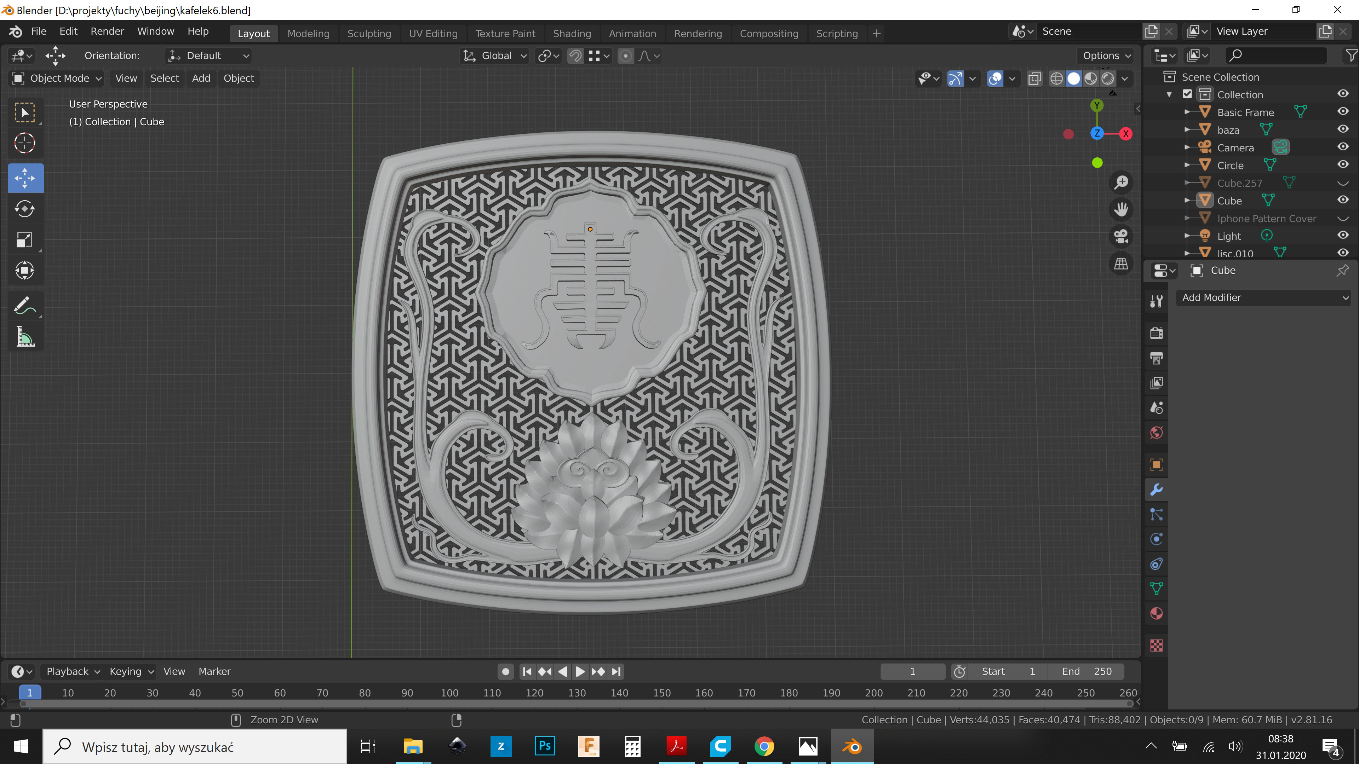The height and width of the screenshot is (764, 1359).
Task: Open the Object Mode dropdown
Action: [57, 78]
